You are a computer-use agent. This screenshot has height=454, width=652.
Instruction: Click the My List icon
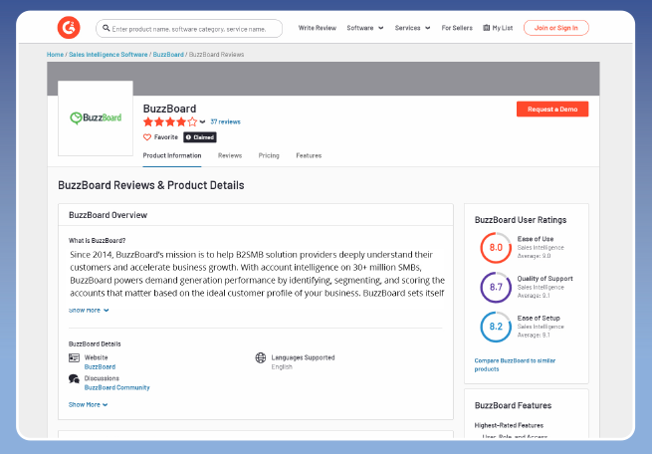tap(486, 28)
